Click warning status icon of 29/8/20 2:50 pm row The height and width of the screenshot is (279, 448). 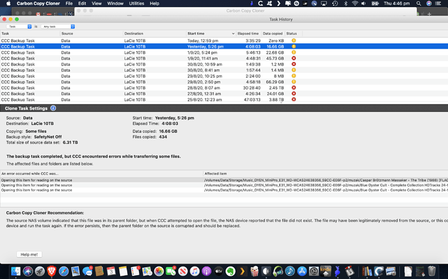click(293, 82)
